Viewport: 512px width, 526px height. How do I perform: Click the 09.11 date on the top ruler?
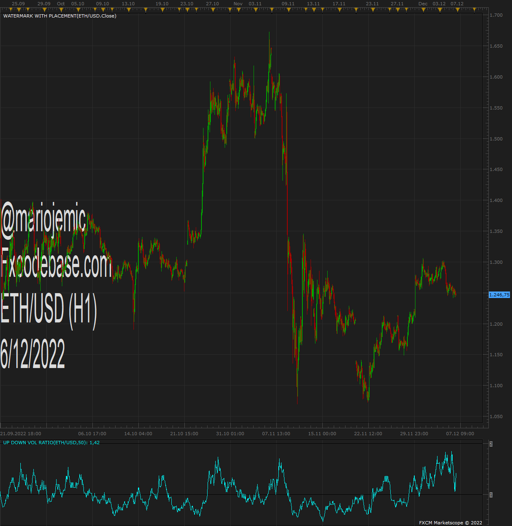(288, 4)
